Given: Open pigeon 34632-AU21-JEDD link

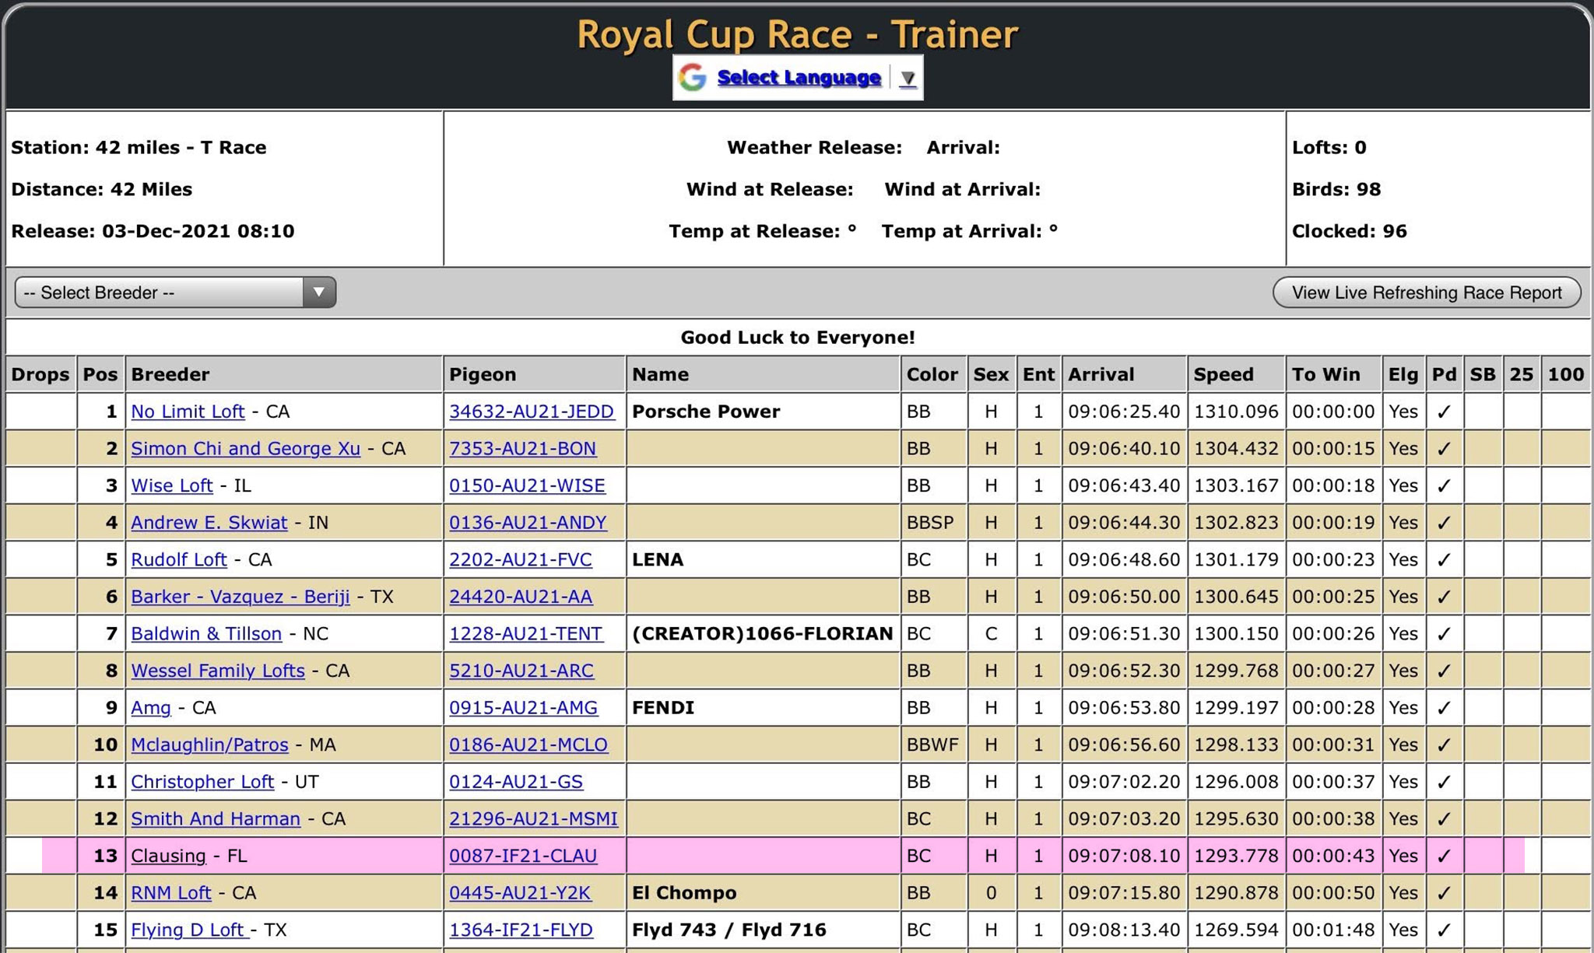Looking at the screenshot, I should pos(532,412).
